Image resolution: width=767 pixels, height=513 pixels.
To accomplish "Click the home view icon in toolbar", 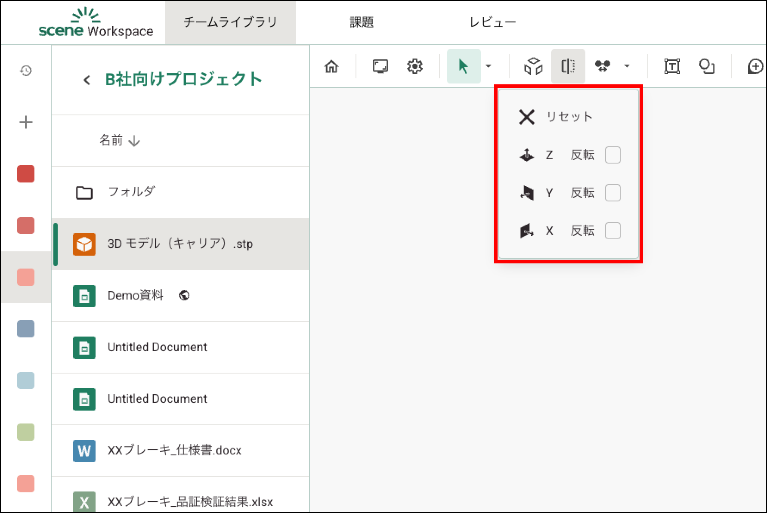I will (331, 67).
